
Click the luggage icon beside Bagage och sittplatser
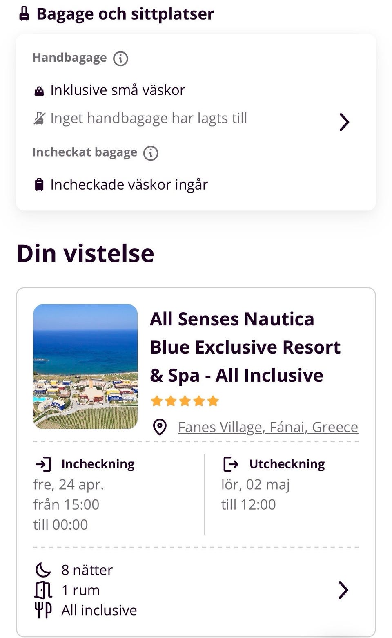24,14
